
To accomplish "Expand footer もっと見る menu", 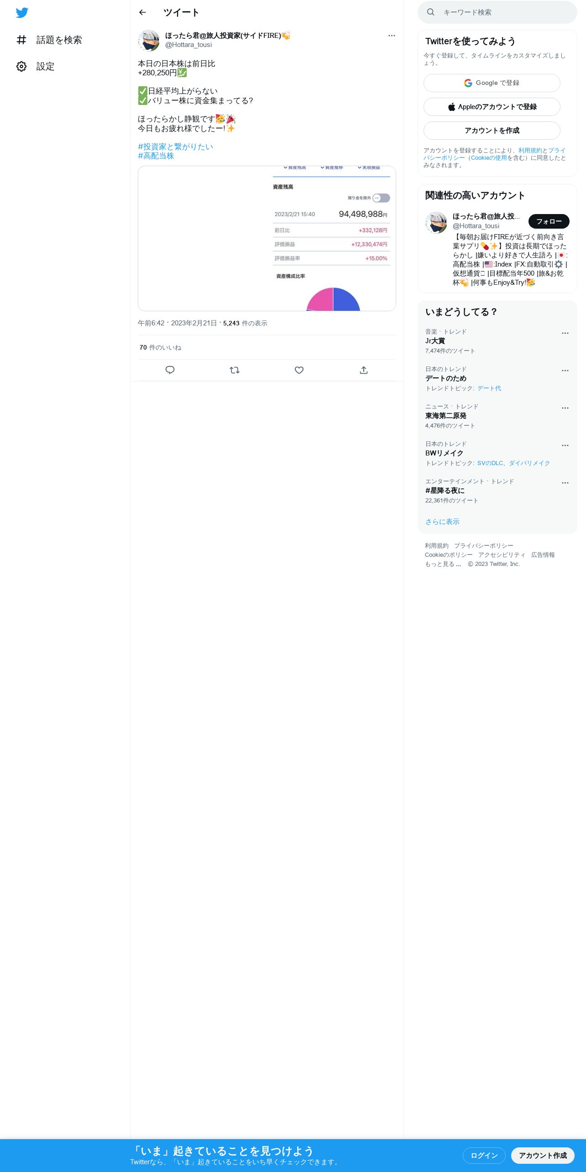I will pos(443,564).
